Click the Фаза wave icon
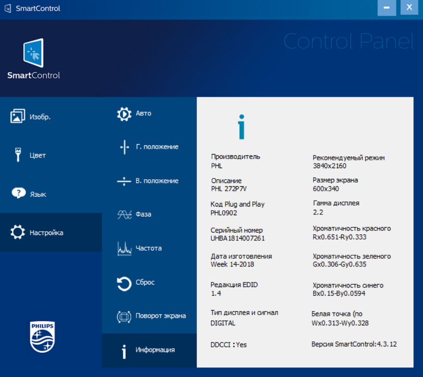 (124, 215)
